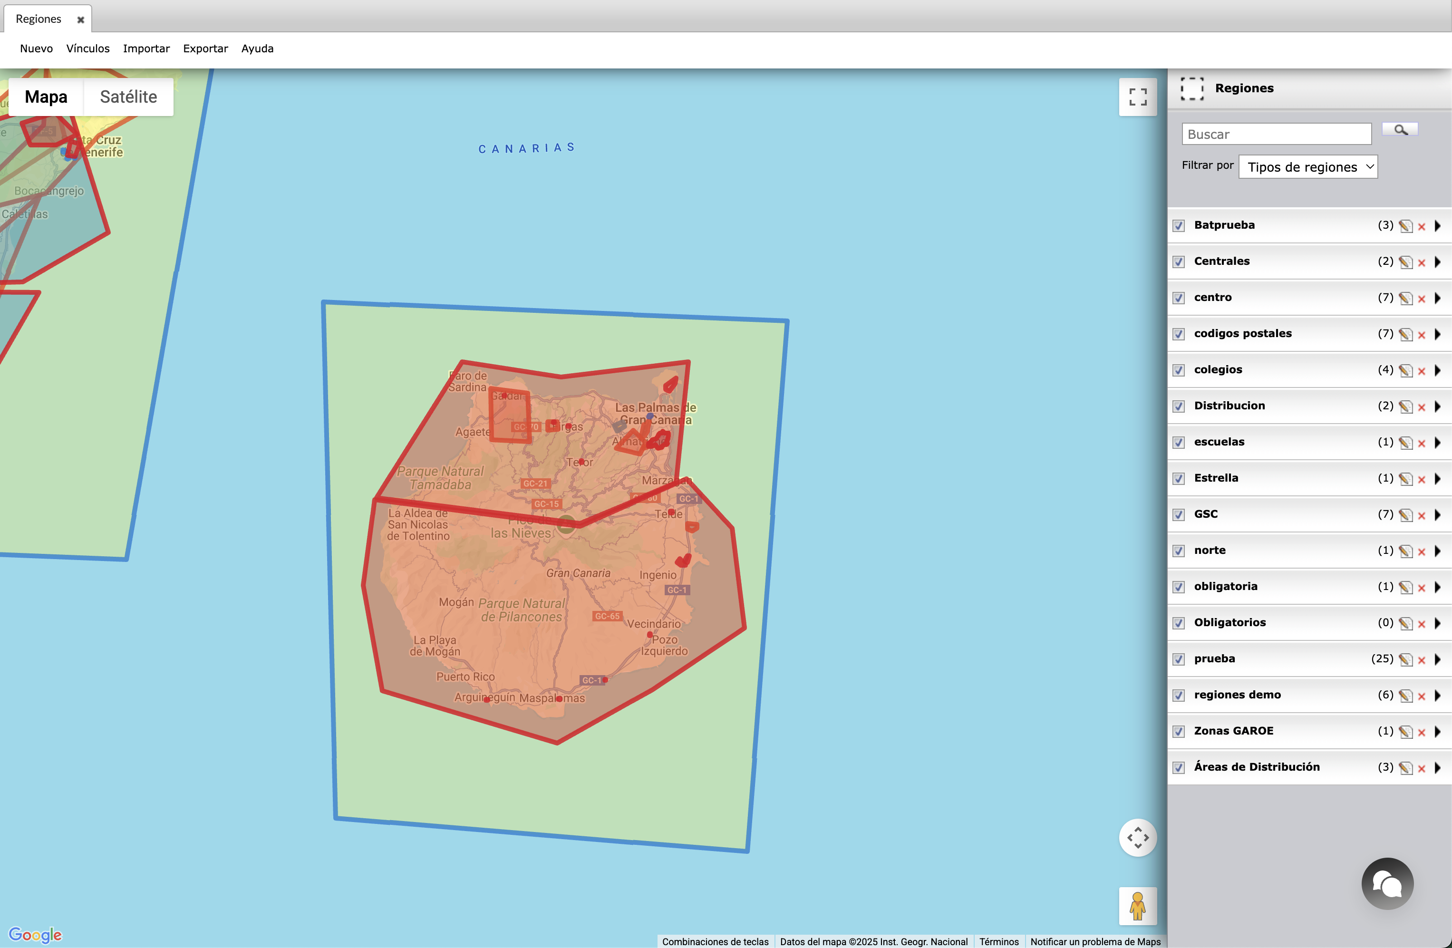Screen dimensions: 1452x948
Task: Open the Exportar menu
Action: point(205,48)
